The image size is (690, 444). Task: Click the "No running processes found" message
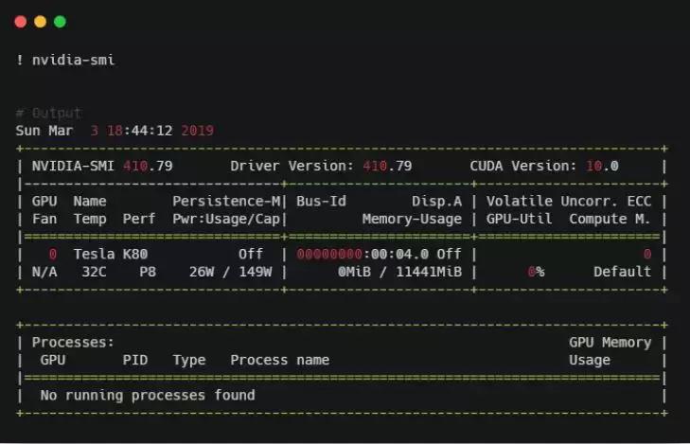point(147,395)
